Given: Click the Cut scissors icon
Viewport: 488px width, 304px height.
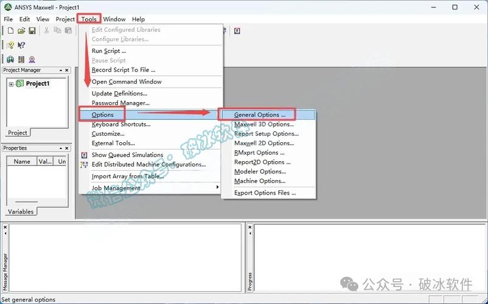Looking at the screenshot, I should coord(46,30).
